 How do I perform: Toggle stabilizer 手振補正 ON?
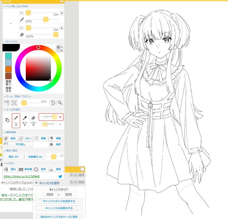[35, 157]
